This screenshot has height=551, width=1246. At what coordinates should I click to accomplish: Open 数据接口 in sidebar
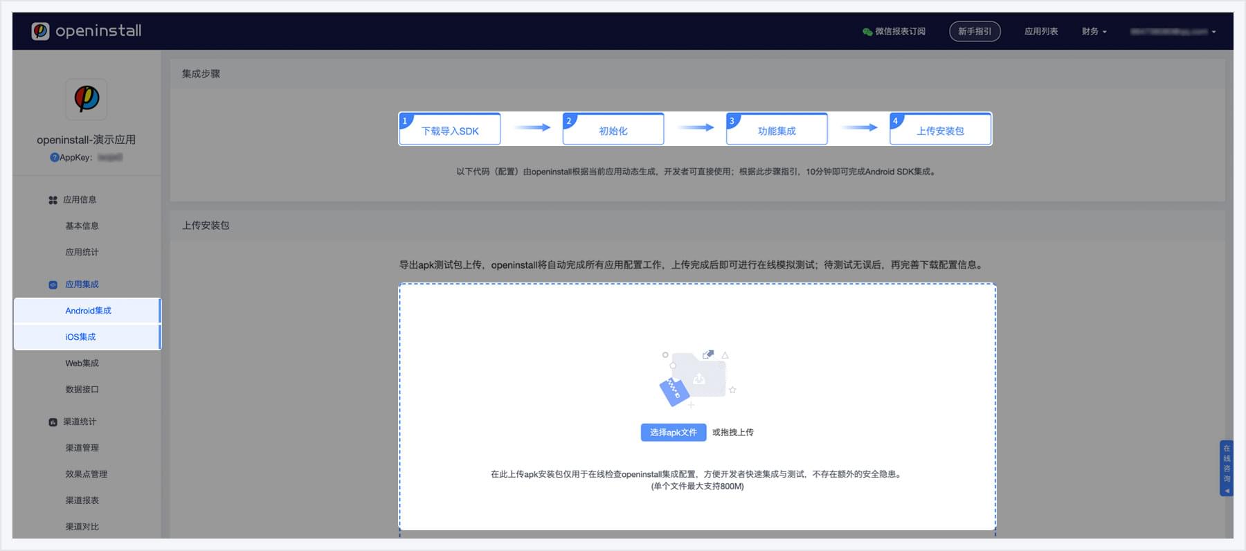coord(82,390)
